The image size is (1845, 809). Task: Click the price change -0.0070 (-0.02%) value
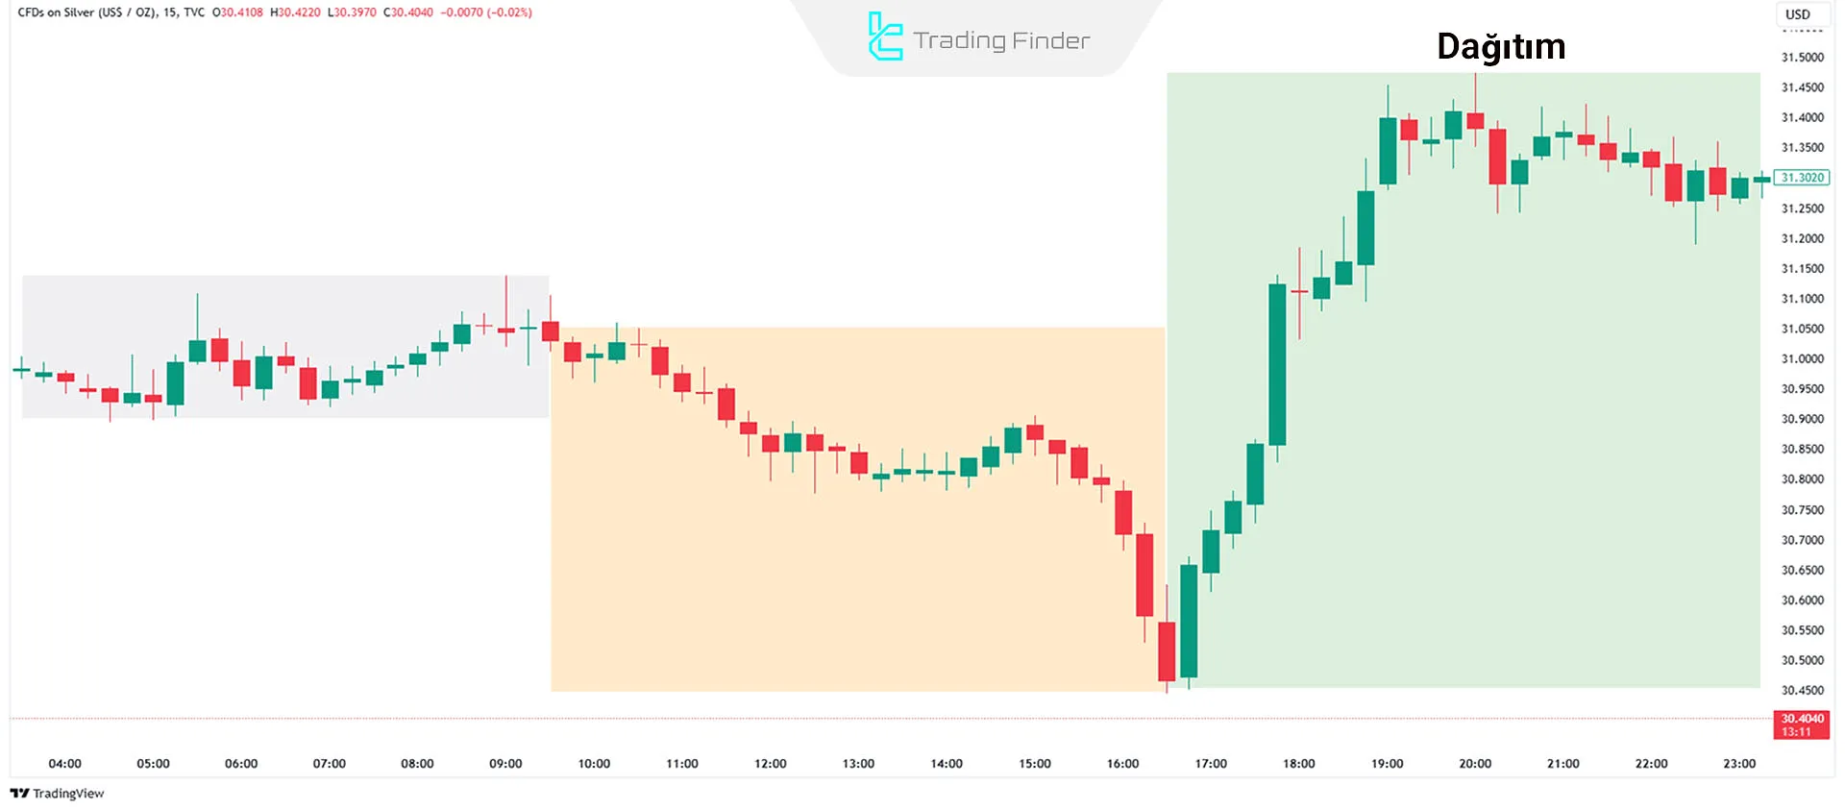pyautogui.click(x=486, y=12)
